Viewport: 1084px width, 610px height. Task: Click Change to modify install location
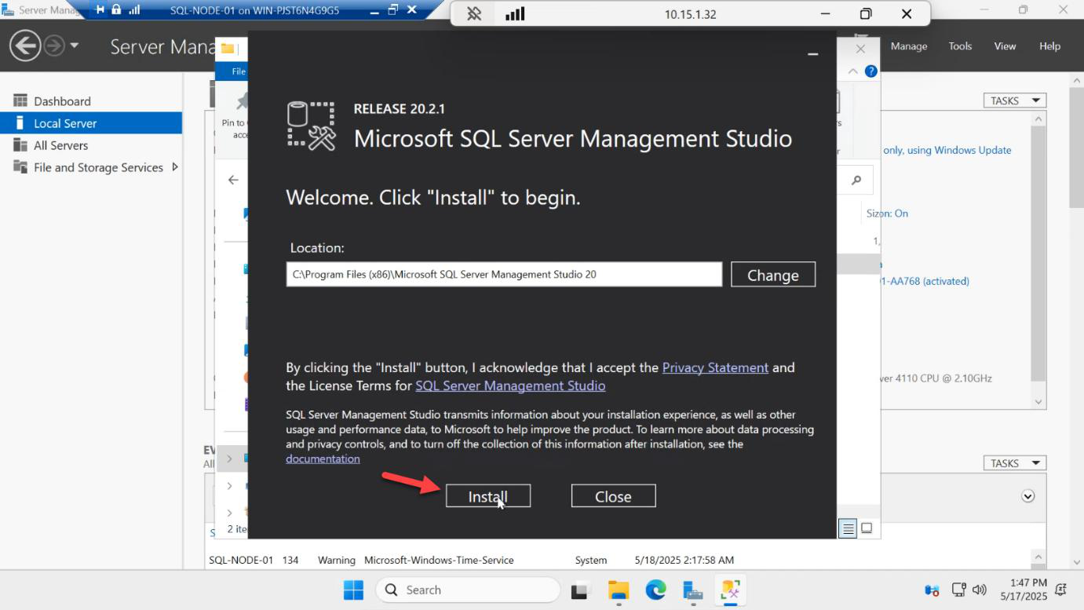773,275
